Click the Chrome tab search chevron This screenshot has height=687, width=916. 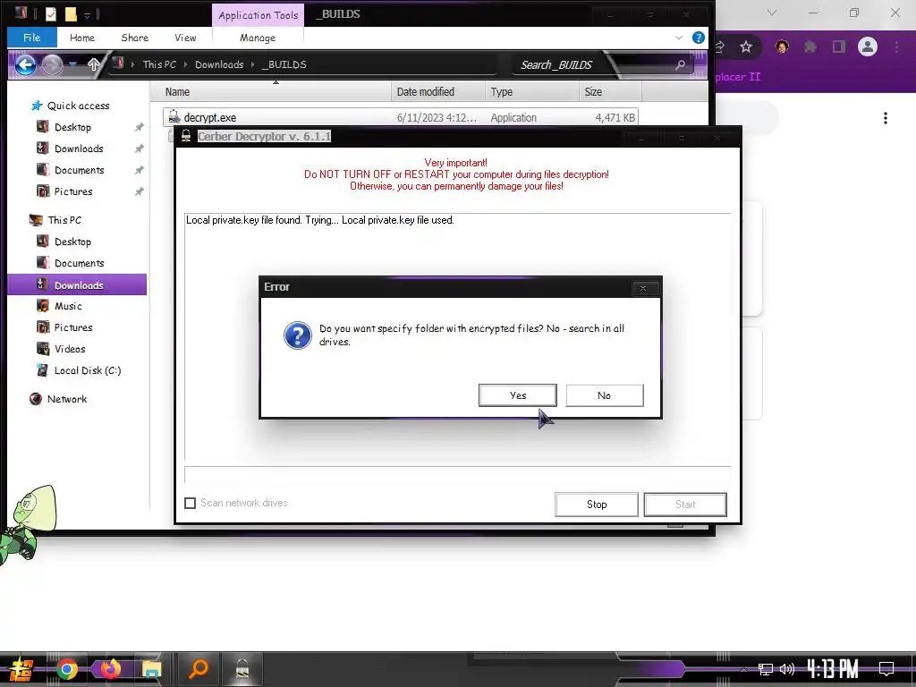(x=772, y=13)
